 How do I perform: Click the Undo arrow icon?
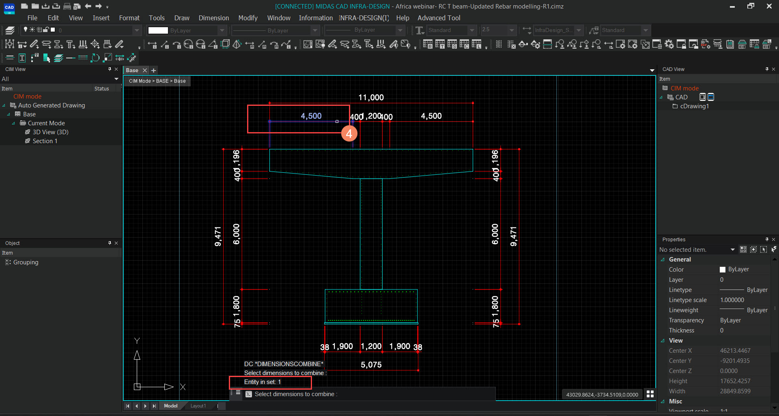click(x=88, y=6)
